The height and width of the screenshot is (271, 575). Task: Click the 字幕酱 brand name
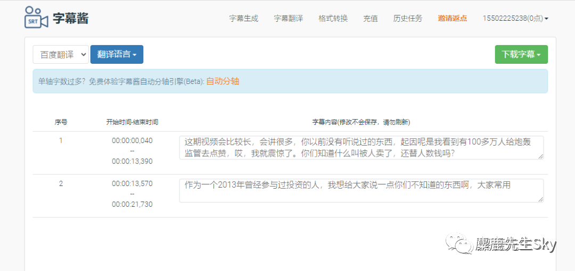71,18
